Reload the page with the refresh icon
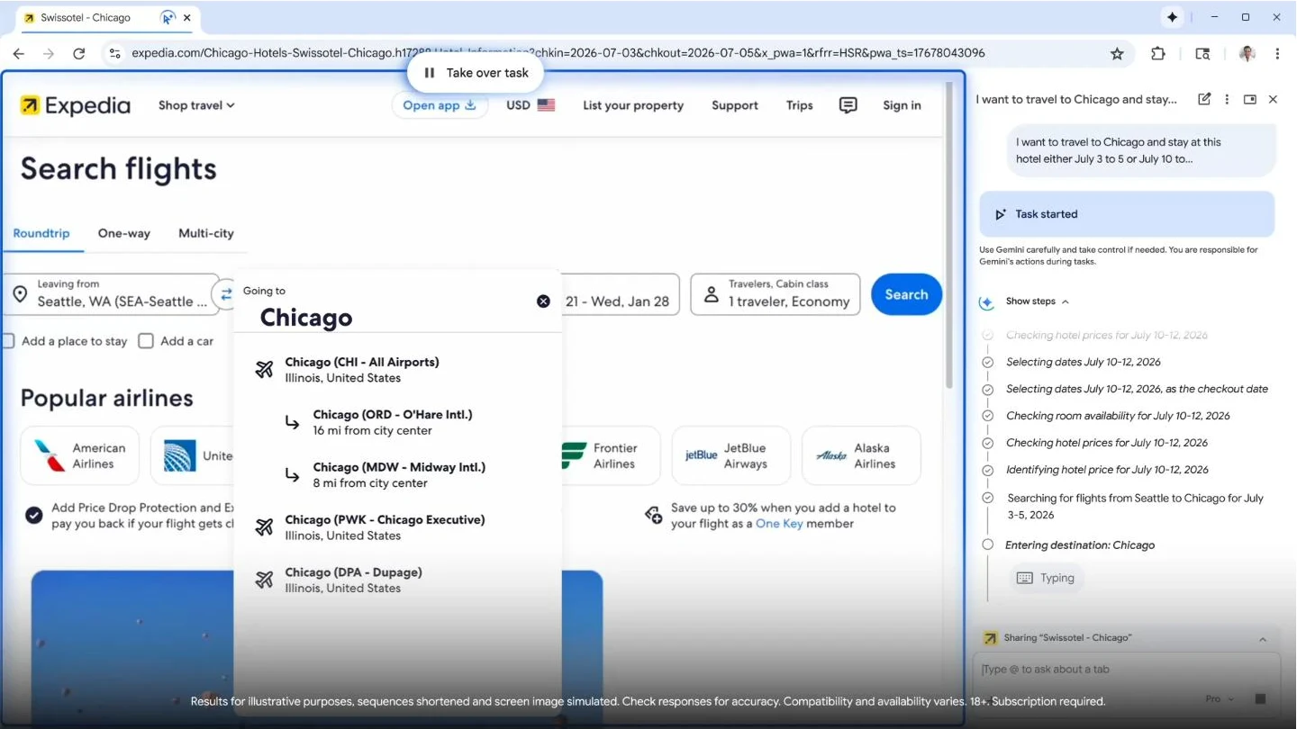The image size is (1297, 729). click(x=79, y=53)
